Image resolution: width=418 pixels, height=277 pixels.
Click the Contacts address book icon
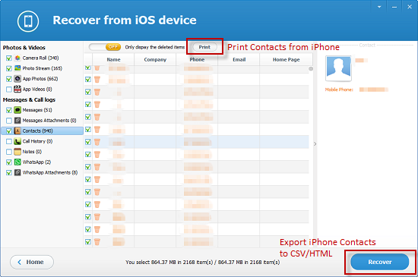(x=17, y=131)
